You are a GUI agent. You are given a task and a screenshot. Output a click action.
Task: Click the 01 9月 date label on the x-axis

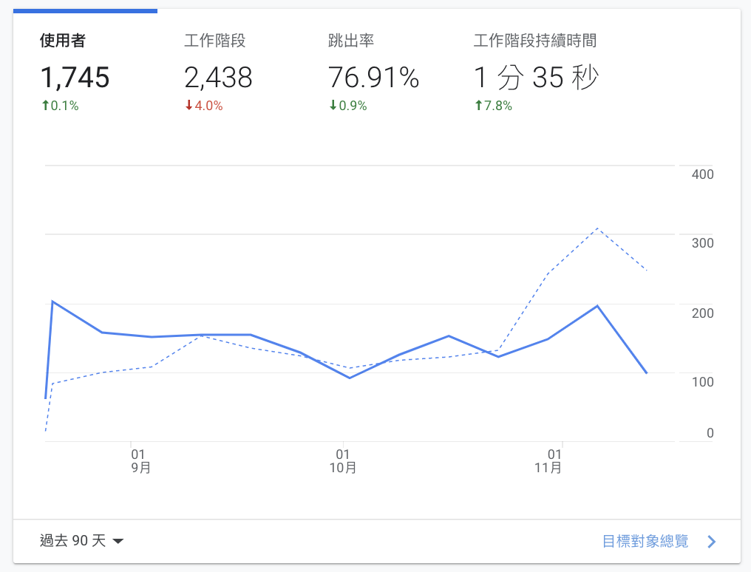[x=139, y=460]
